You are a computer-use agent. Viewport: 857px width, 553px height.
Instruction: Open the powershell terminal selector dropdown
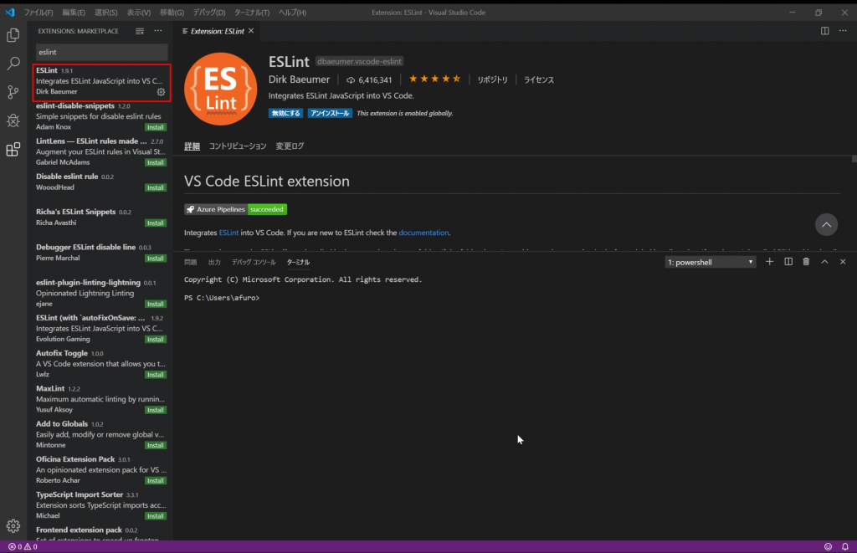710,263
